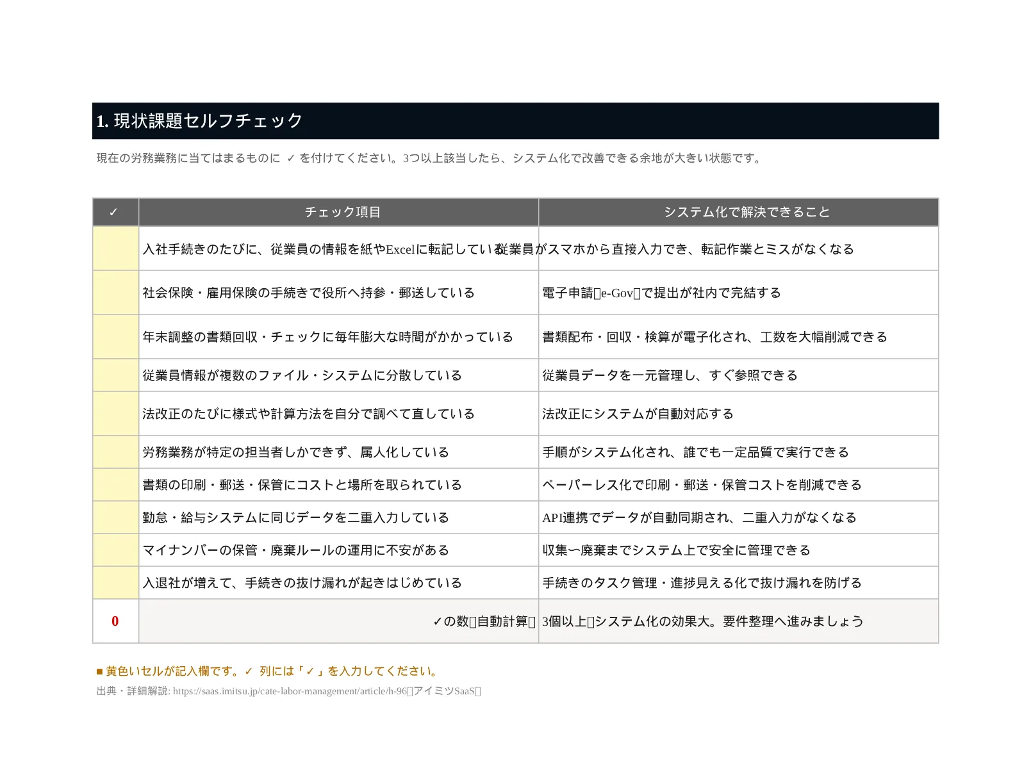Click cell 電子申請（e-Gov）で提出が社内で完結する
This screenshot has height=784, width=1015.
739,293
